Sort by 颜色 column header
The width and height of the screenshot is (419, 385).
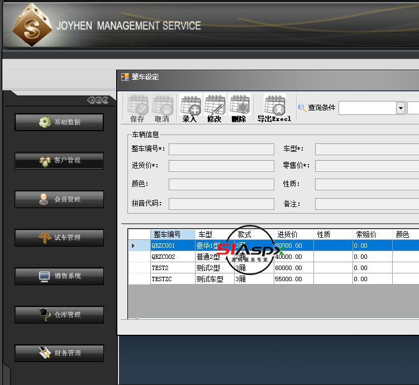click(x=406, y=234)
